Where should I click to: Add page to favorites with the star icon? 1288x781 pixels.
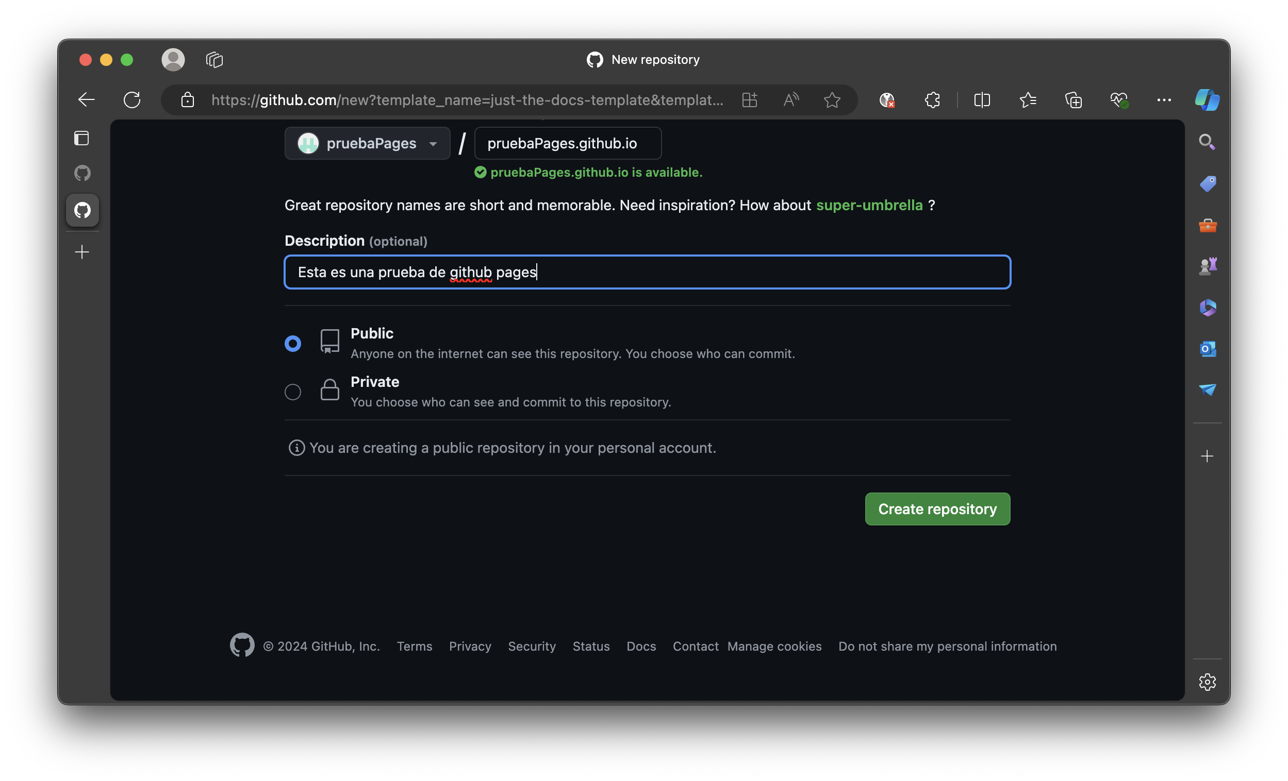(x=832, y=99)
